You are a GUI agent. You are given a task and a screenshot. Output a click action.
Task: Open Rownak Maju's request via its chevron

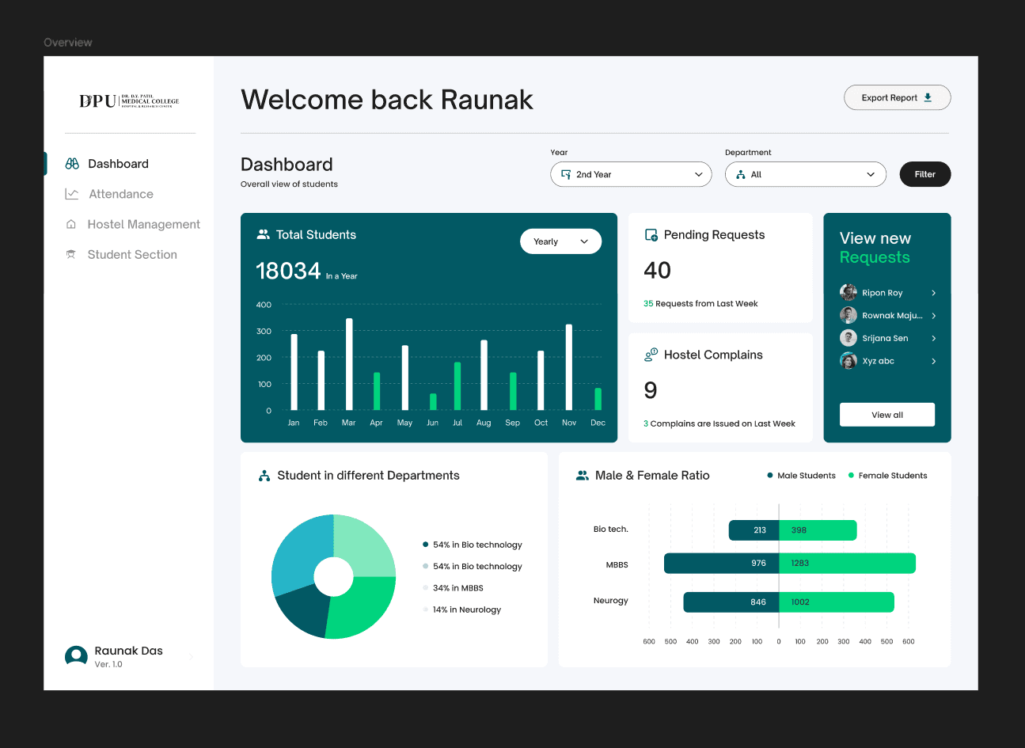pyautogui.click(x=934, y=316)
